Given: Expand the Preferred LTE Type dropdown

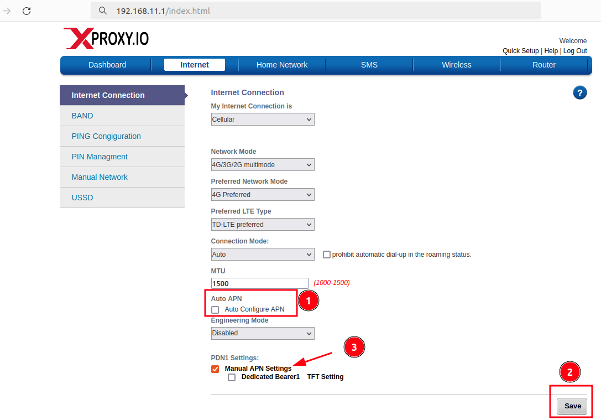Looking at the screenshot, I should pyautogui.click(x=263, y=225).
